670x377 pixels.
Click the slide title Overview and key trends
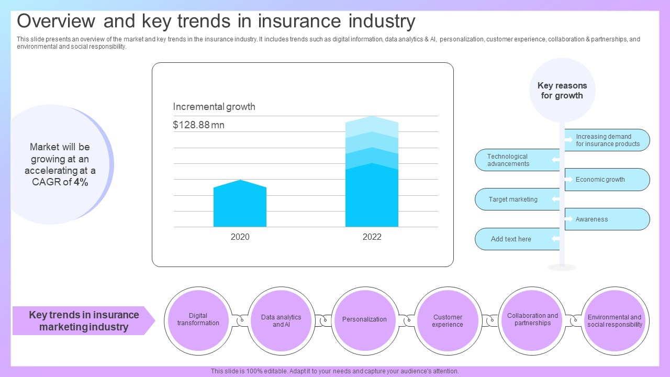[x=216, y=21]
